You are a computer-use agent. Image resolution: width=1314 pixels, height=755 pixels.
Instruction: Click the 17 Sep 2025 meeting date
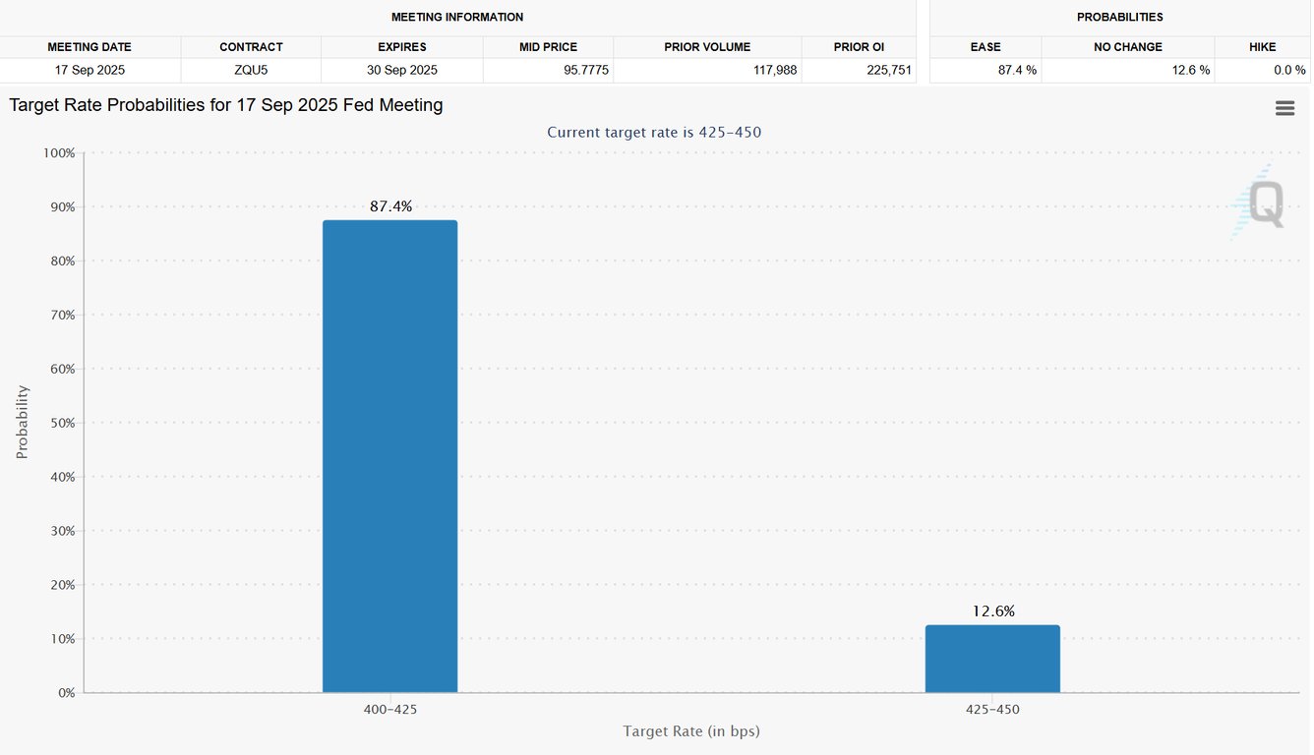(90, 70)
